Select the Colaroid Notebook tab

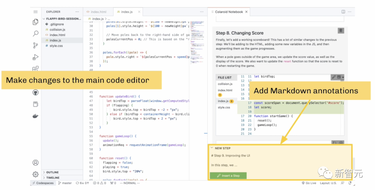pos(228,12)
